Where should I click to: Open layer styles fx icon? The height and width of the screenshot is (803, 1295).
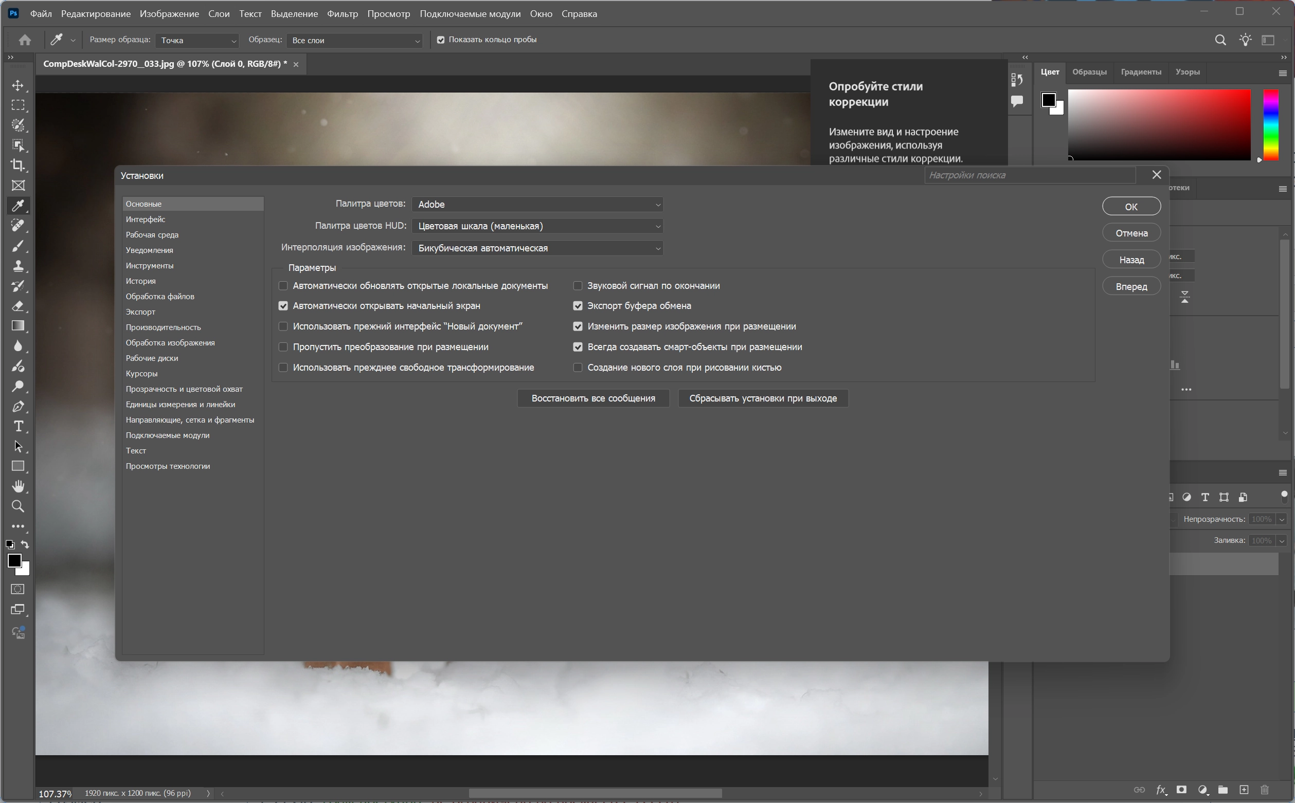tap(1161, 790)
